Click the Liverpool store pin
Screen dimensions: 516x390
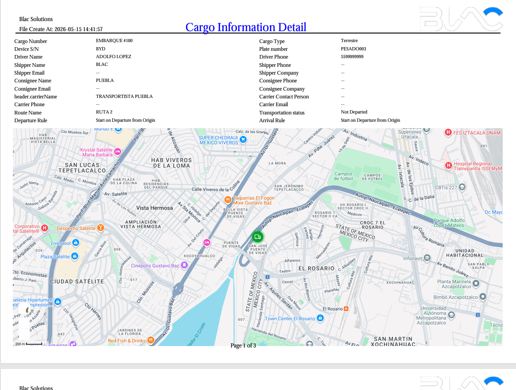76,243
